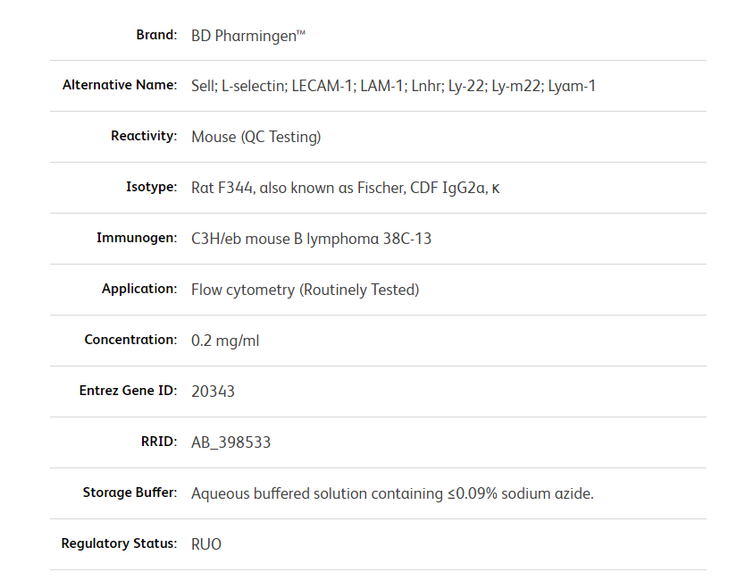Image resolution: width=745 pixels, height=581 pixels.
Task: Click the Entrez Gene ID label
Action: (x=128, y=392)
